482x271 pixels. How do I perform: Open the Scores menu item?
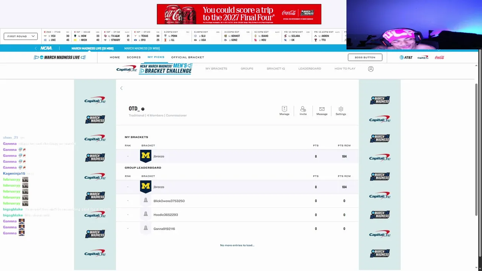(134, 57)
